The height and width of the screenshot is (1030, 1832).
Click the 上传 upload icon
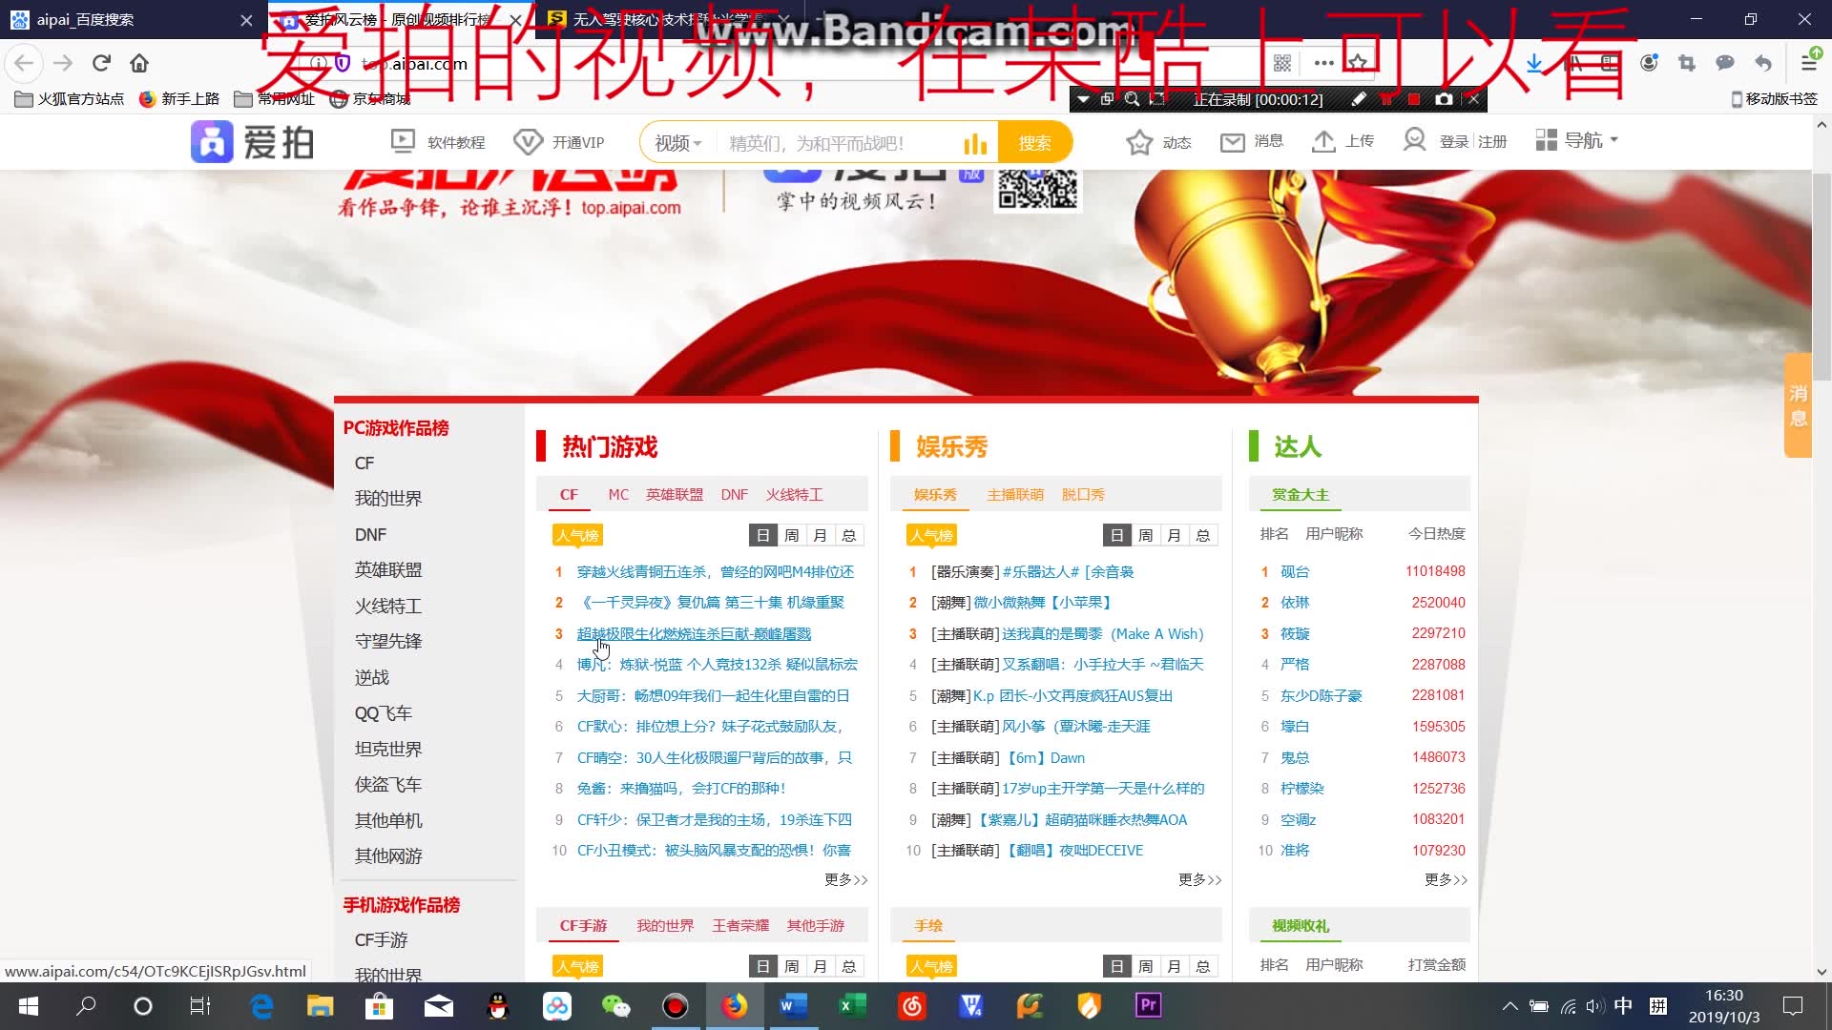tap(1323, 142)
